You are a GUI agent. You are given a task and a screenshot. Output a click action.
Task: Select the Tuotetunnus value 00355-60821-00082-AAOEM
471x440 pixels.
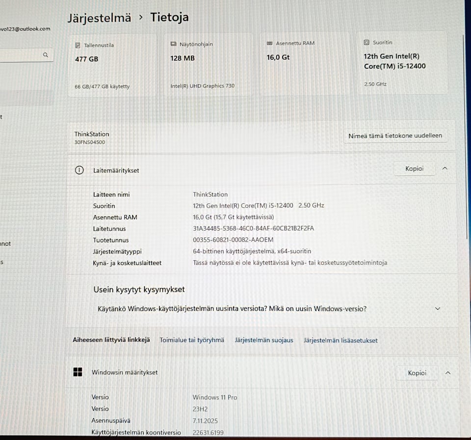coord(233,240)
